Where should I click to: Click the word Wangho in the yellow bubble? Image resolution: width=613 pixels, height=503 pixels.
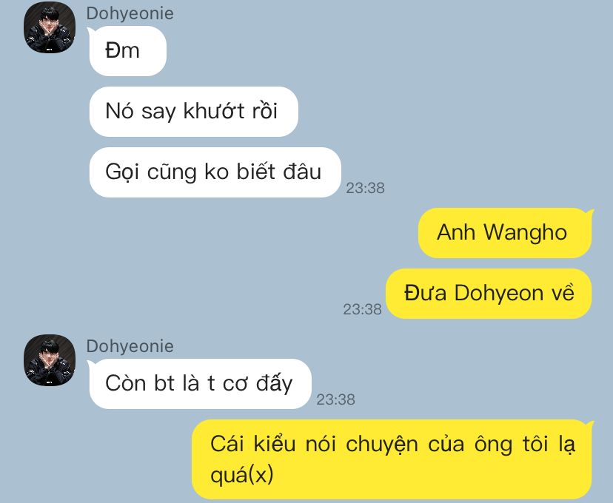526,232
